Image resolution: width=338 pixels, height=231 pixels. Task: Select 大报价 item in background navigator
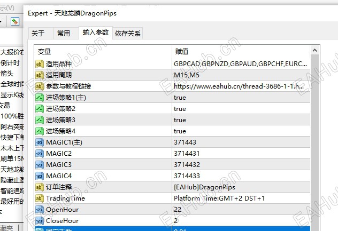click(12, 52)
